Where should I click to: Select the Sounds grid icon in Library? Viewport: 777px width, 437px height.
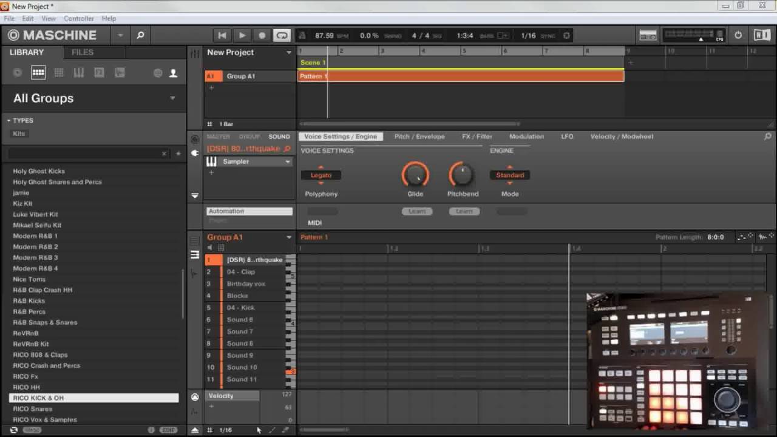click(x=59, y=73)
